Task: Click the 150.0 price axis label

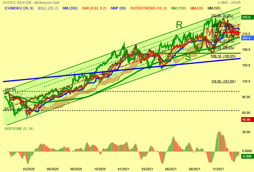Action: (246, 66)
